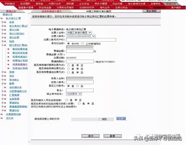Click the 票据到期日 input field

click(80, 61)
